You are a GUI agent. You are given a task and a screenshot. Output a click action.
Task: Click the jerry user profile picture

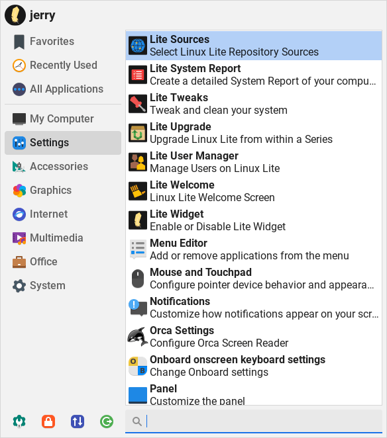15,15
